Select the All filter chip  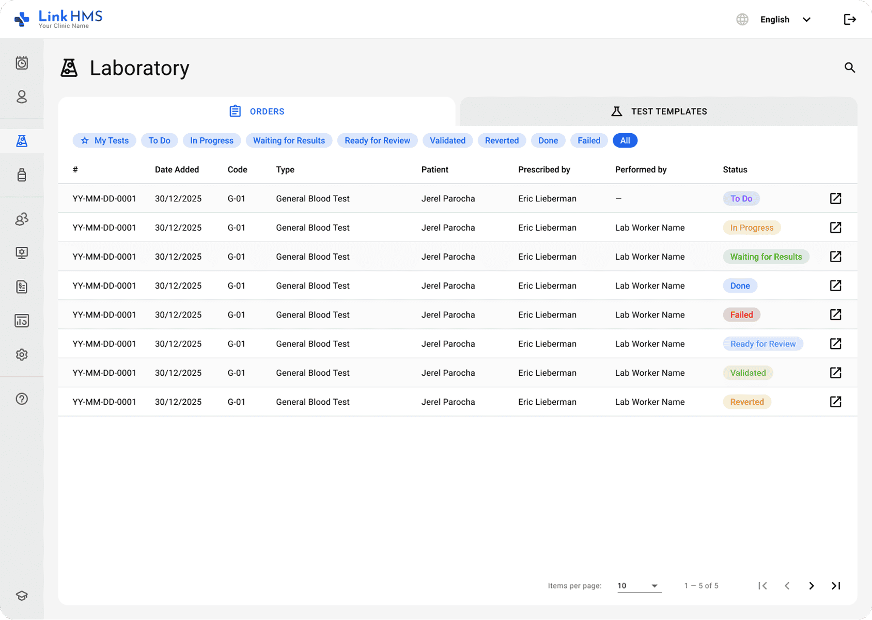click(x=625, y=140)
